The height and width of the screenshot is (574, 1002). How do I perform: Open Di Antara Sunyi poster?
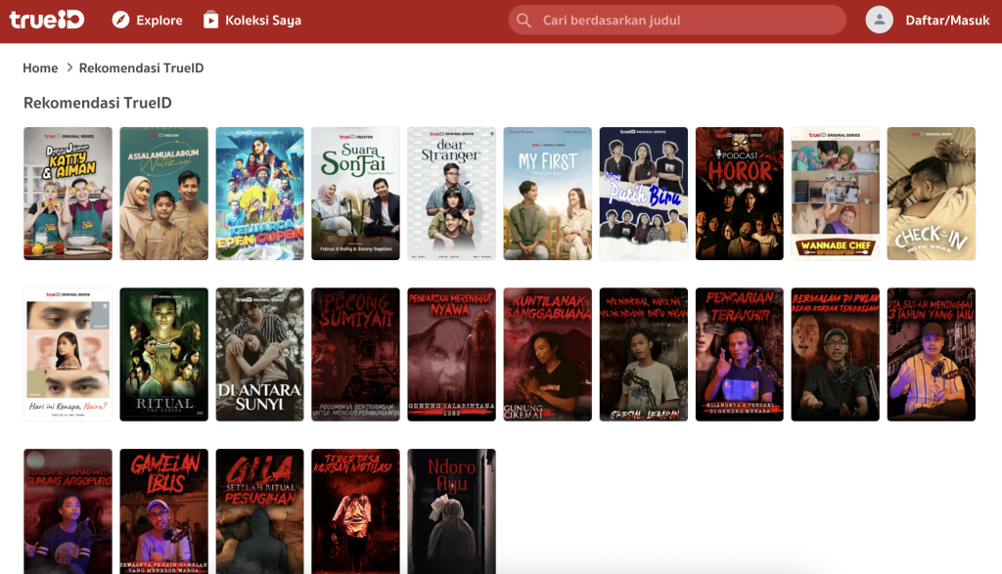[260, 354]
